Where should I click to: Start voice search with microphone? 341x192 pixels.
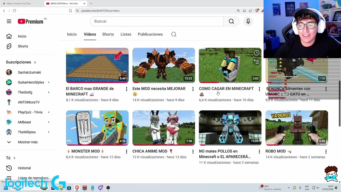[x=248, y=21]
